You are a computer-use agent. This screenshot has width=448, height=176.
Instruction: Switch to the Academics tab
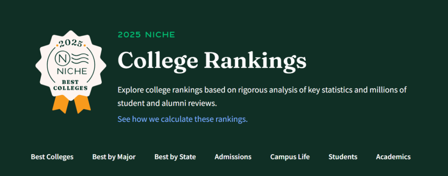pyautogui.click(x=393, y=157)
